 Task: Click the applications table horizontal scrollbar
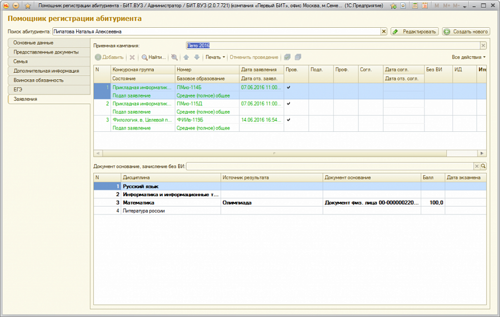click(274, 154)
